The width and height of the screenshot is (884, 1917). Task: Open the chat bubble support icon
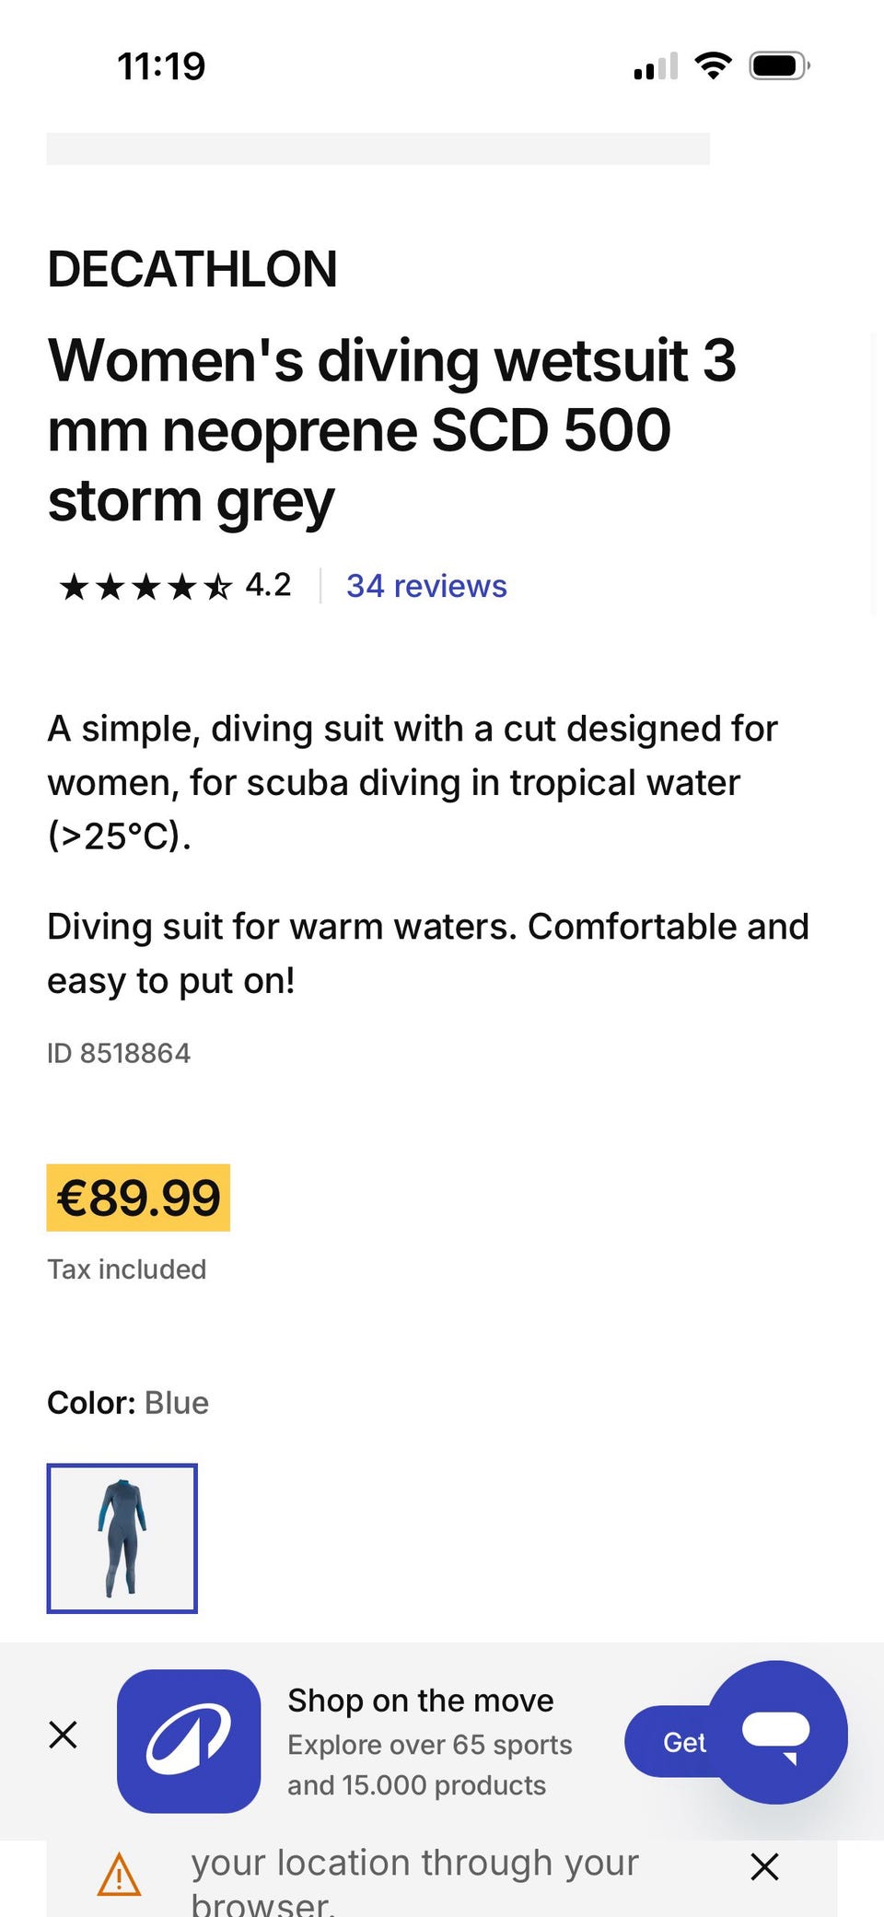(776, 1732)
